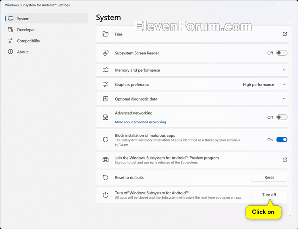The width and height of the screenshot is (298, 229).
Task: Click the System monitor icon in sidebar
Action: (x=11, y=18)
